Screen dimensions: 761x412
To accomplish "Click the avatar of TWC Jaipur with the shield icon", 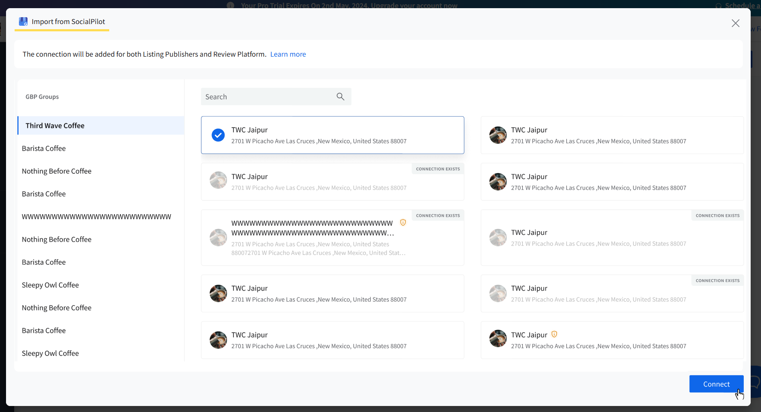I will click(498, 339).
